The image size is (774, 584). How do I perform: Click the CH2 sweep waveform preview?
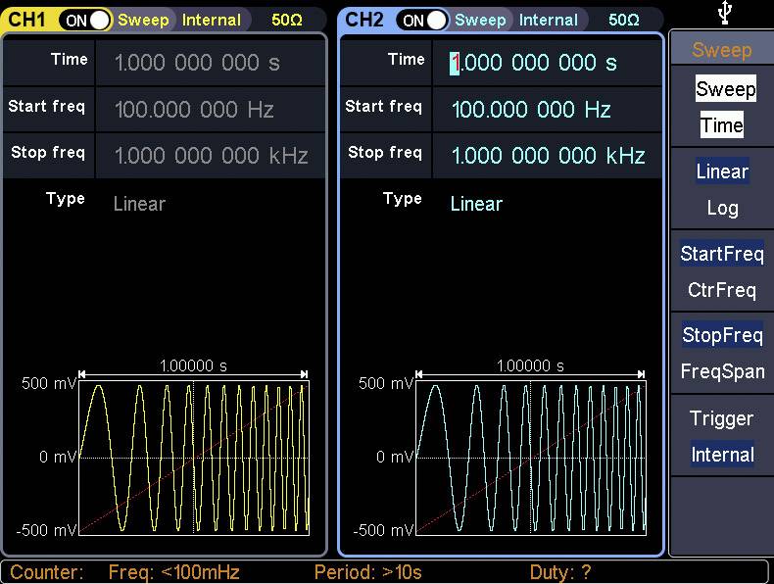(530, 457)
